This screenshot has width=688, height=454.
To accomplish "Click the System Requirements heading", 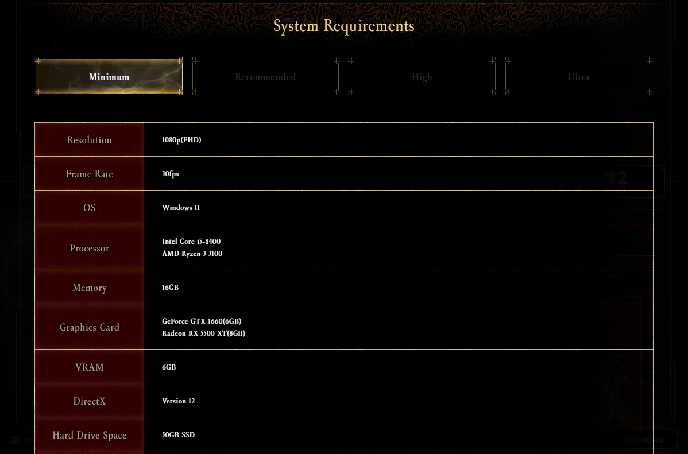I will coord(343,25).
